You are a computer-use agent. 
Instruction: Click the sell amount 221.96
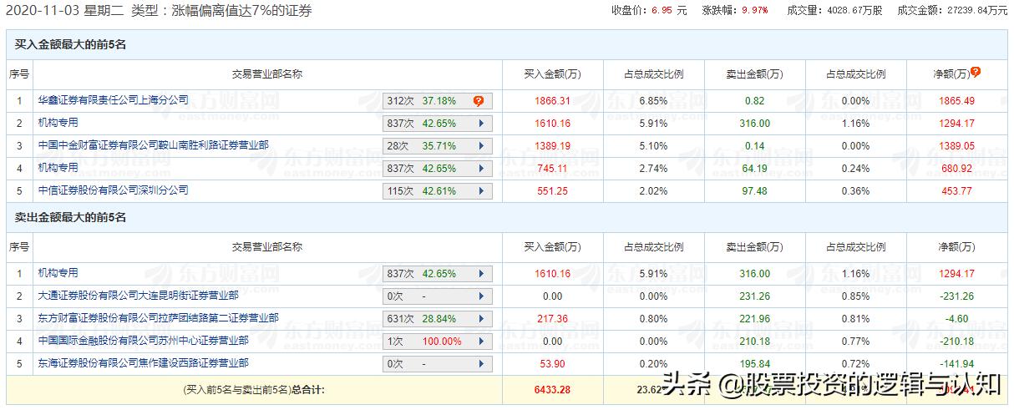[754, 319]
